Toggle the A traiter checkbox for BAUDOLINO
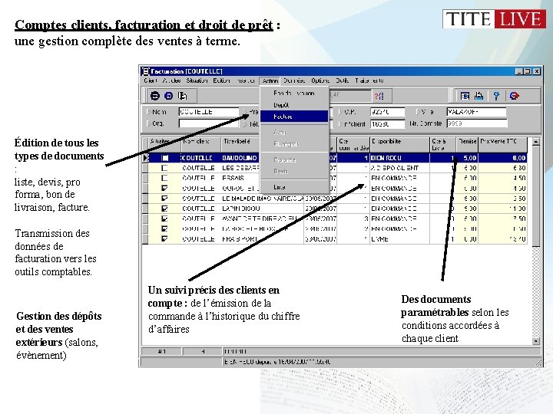 click(164, 158)
